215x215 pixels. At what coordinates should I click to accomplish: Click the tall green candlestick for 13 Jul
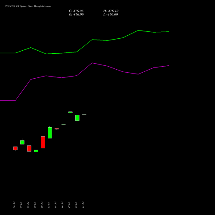pyautogui.click(x=50, y=132)
